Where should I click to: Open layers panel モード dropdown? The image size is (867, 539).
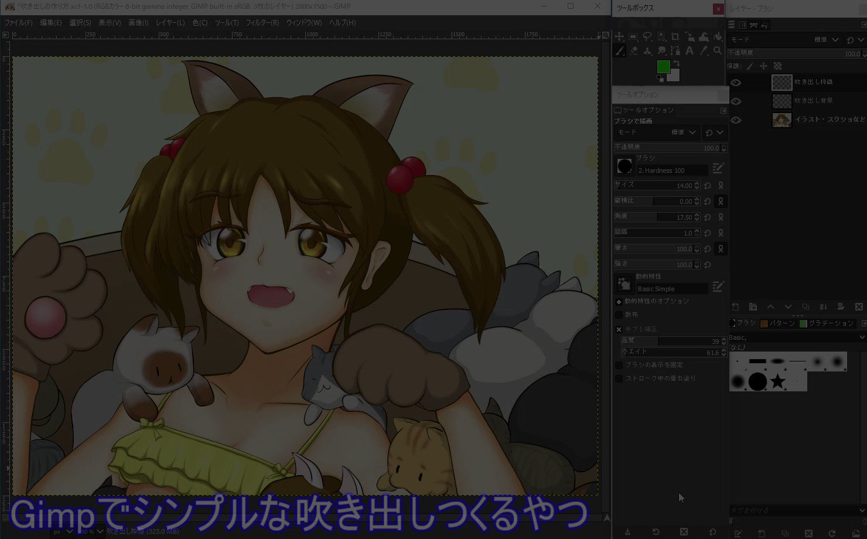click(786, 40)
